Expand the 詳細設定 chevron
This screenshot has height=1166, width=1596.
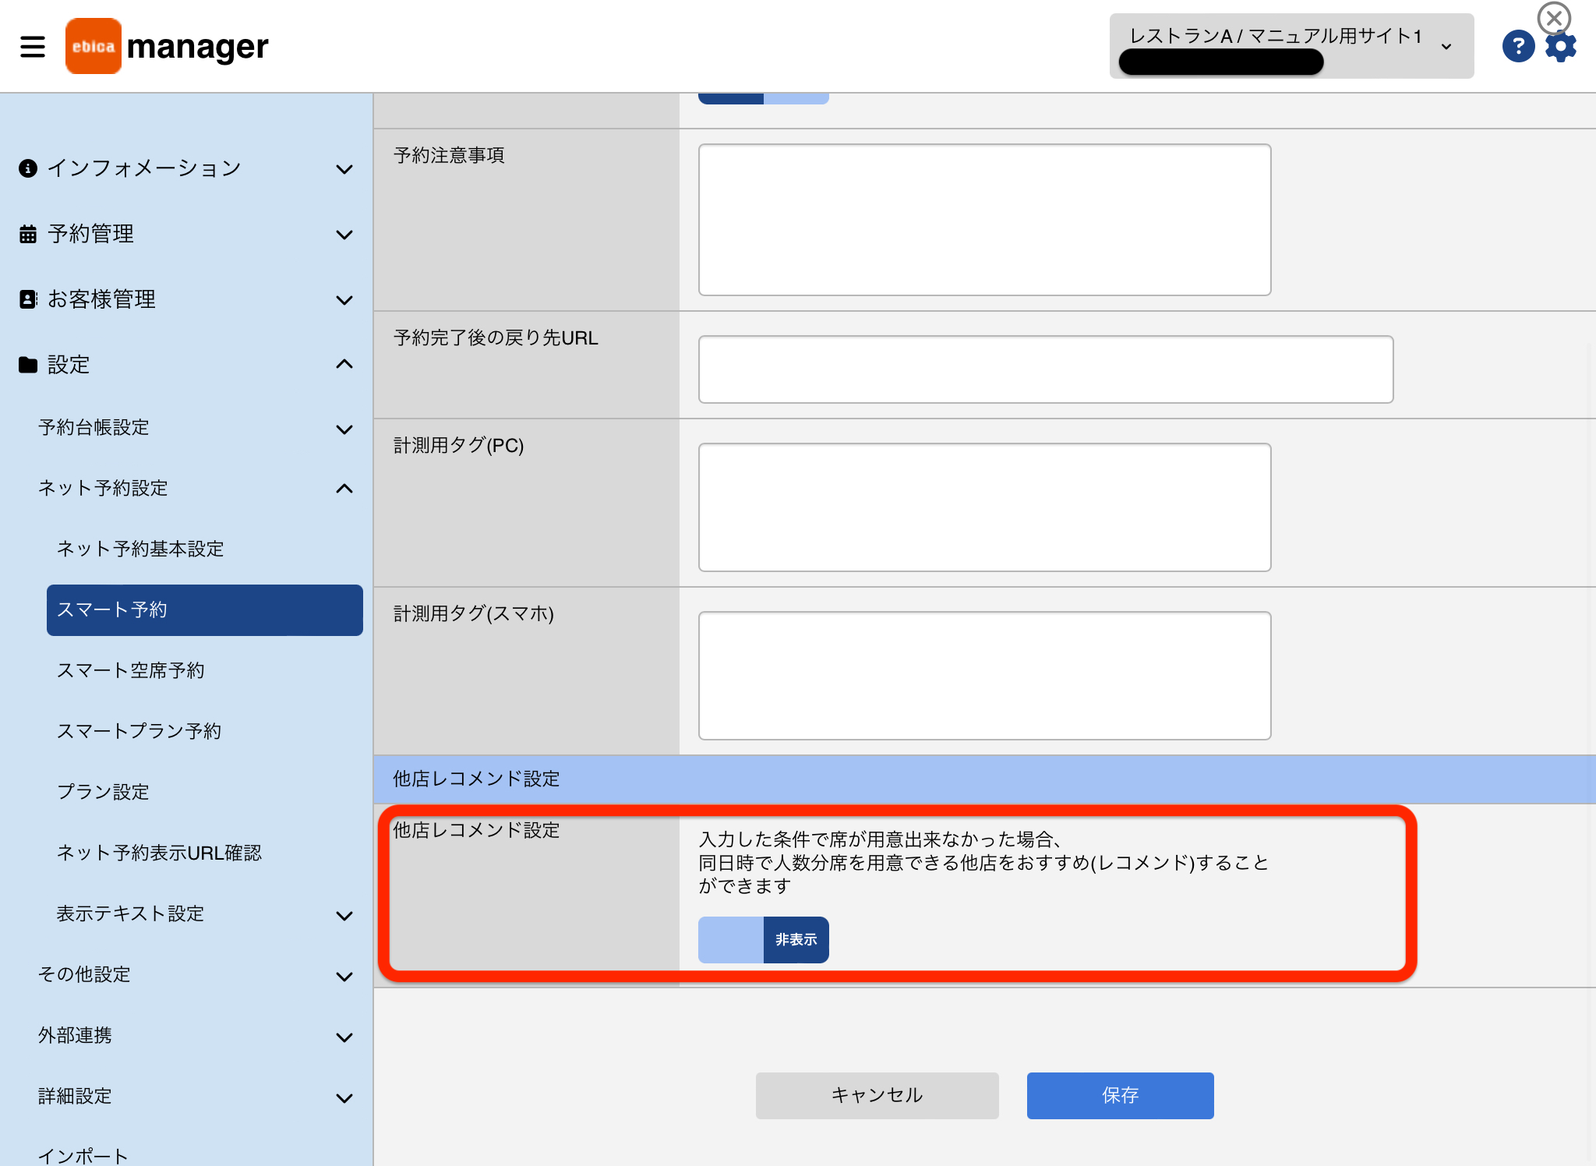coord(344,1098)
